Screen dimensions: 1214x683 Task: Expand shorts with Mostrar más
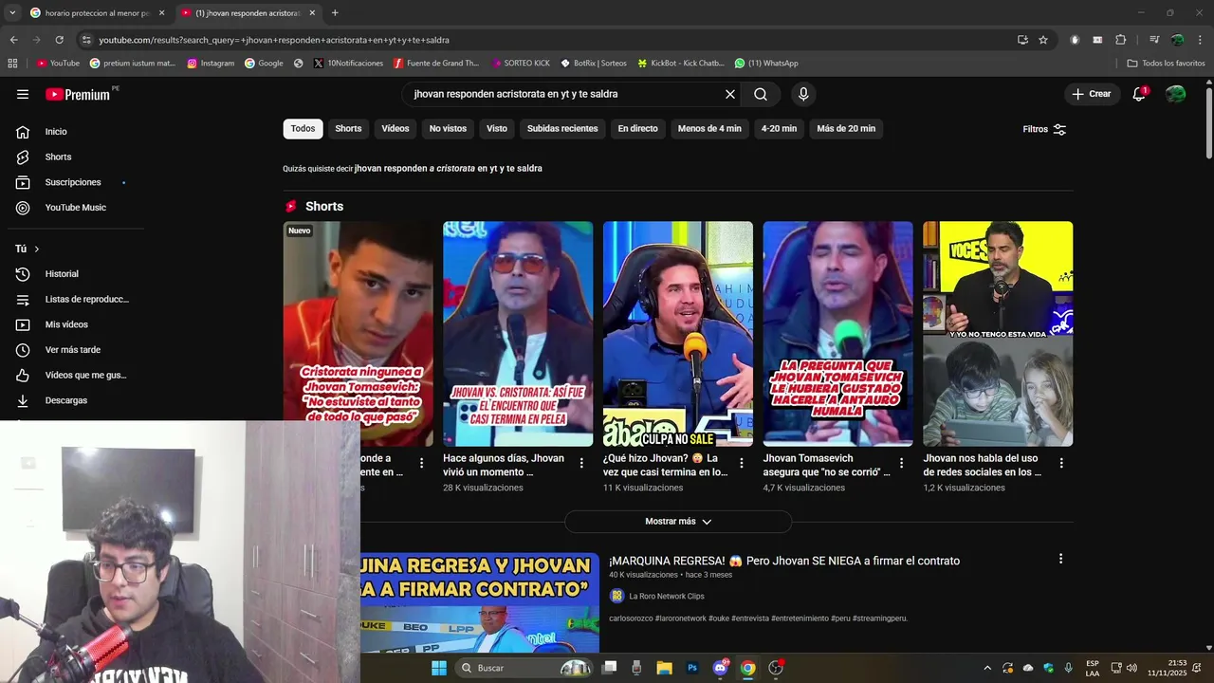[x=678, y=522]
